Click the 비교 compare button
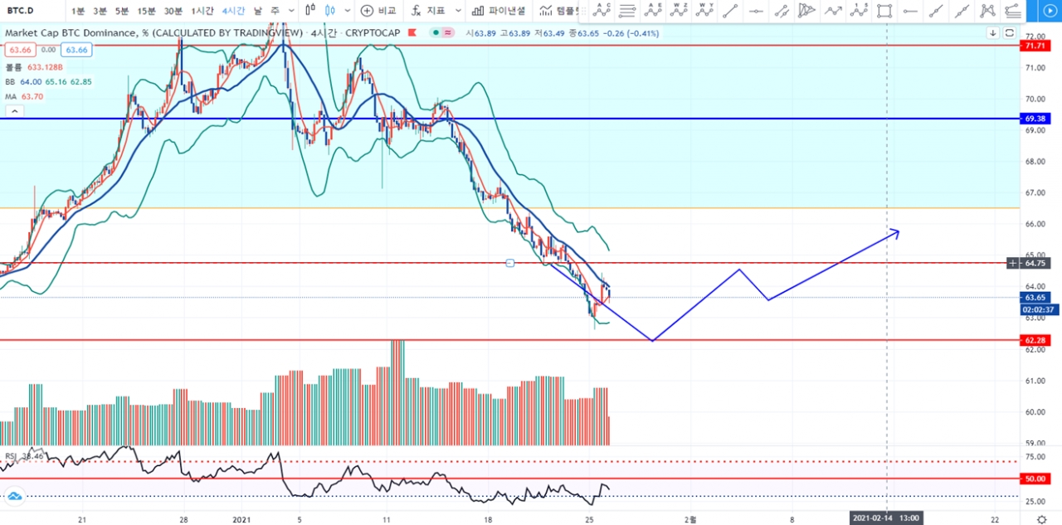This screenshot has height=525, width=1062. point(379,11)
